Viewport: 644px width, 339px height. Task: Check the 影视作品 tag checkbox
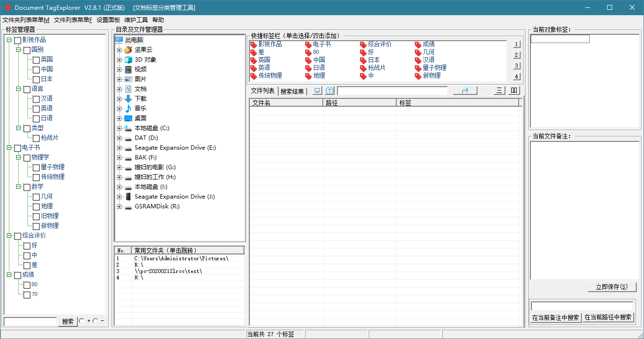(18, 40)
